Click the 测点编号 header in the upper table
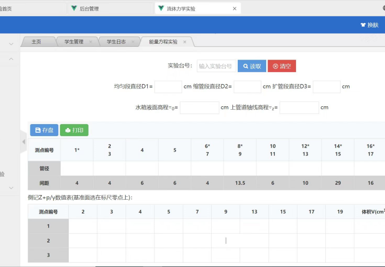Viewport: 385px width, 267px height. tap(44, 150)
